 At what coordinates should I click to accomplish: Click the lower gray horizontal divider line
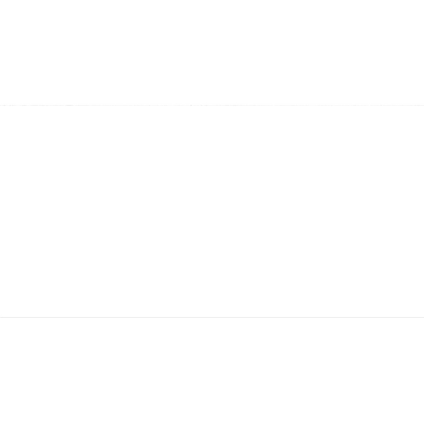click(212, 317)
